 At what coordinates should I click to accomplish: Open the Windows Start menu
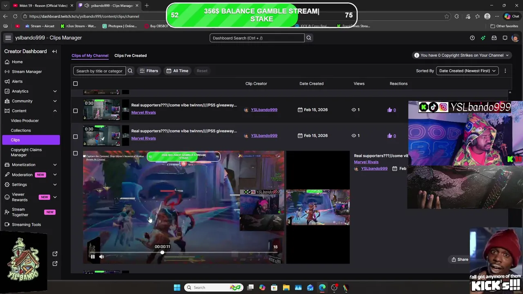click(177, 287)
